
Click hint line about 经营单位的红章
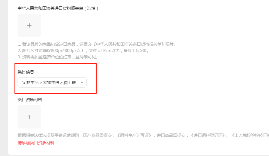58,57
